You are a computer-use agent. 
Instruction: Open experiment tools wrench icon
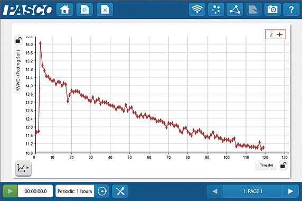(x=120, y=191)
